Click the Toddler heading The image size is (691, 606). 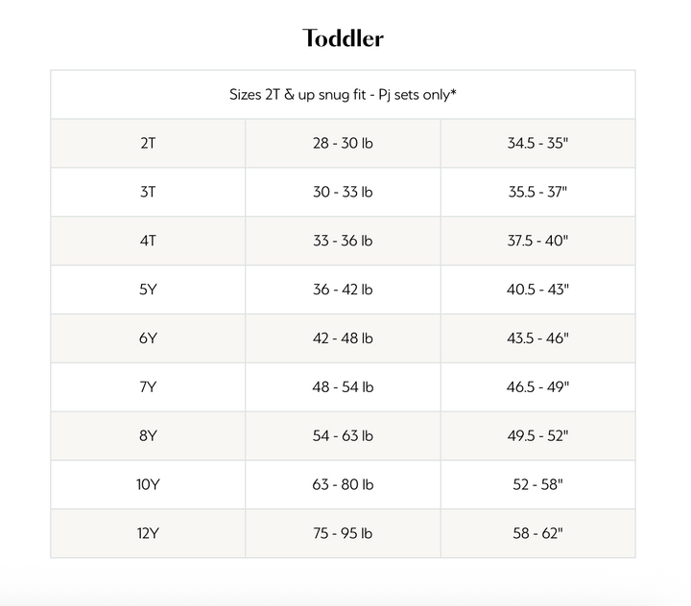click(x=344, y=38)
